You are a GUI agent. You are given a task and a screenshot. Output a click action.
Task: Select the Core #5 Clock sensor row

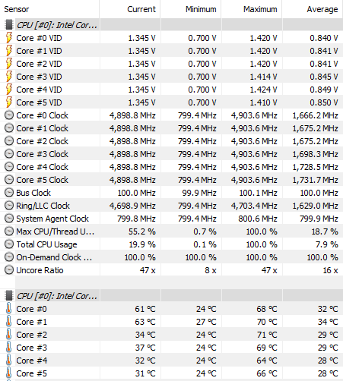coord(171,180)
